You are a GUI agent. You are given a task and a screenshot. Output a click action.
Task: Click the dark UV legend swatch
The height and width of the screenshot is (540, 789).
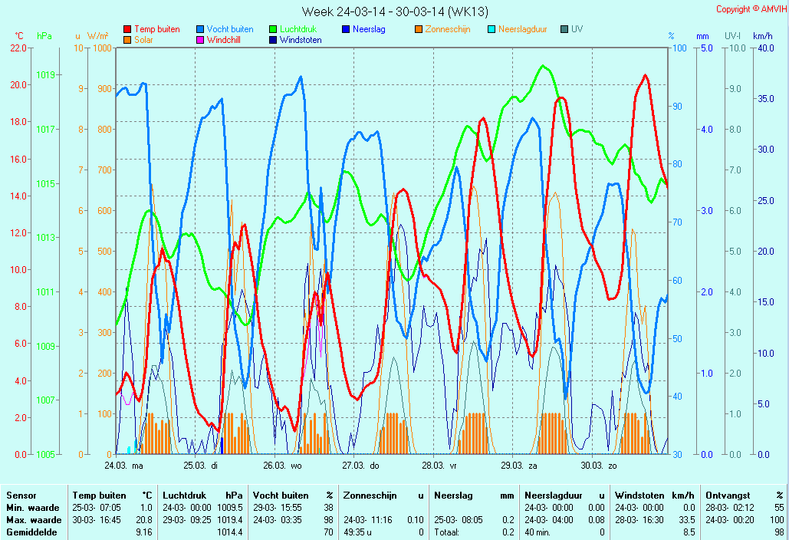pyautogui.click(x=564, y=29)
